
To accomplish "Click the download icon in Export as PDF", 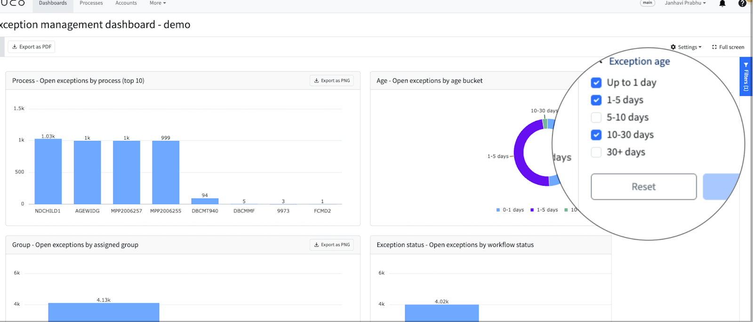I will click(15, 47).
